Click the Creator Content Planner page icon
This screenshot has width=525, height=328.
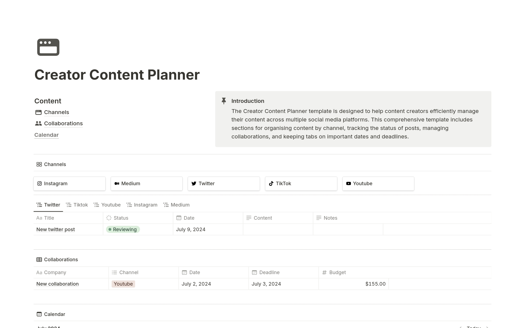click(x=48, y=47)
